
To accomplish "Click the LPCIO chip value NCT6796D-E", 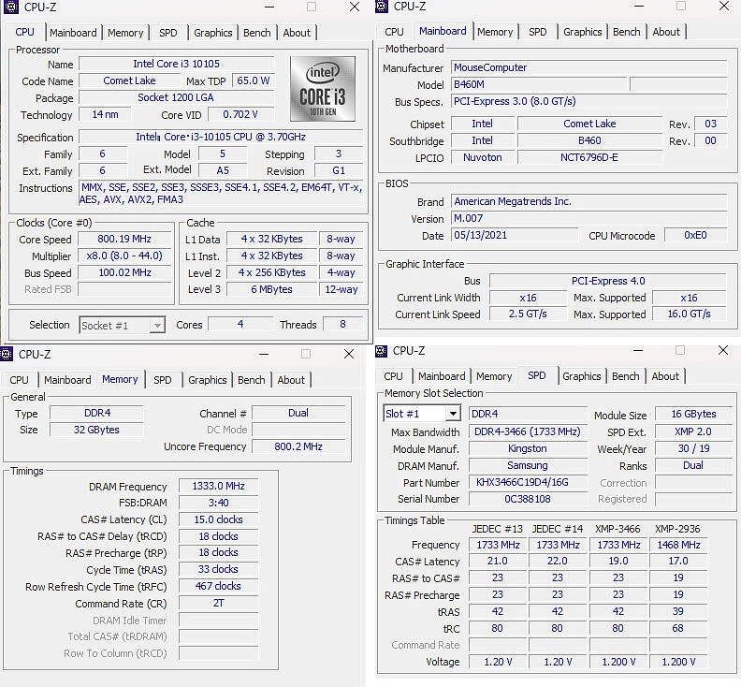I will pyautogui.click(x=589, y=157).
